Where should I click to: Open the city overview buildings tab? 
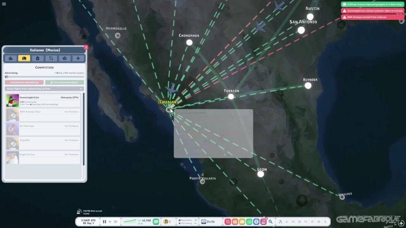click(11, 58)
